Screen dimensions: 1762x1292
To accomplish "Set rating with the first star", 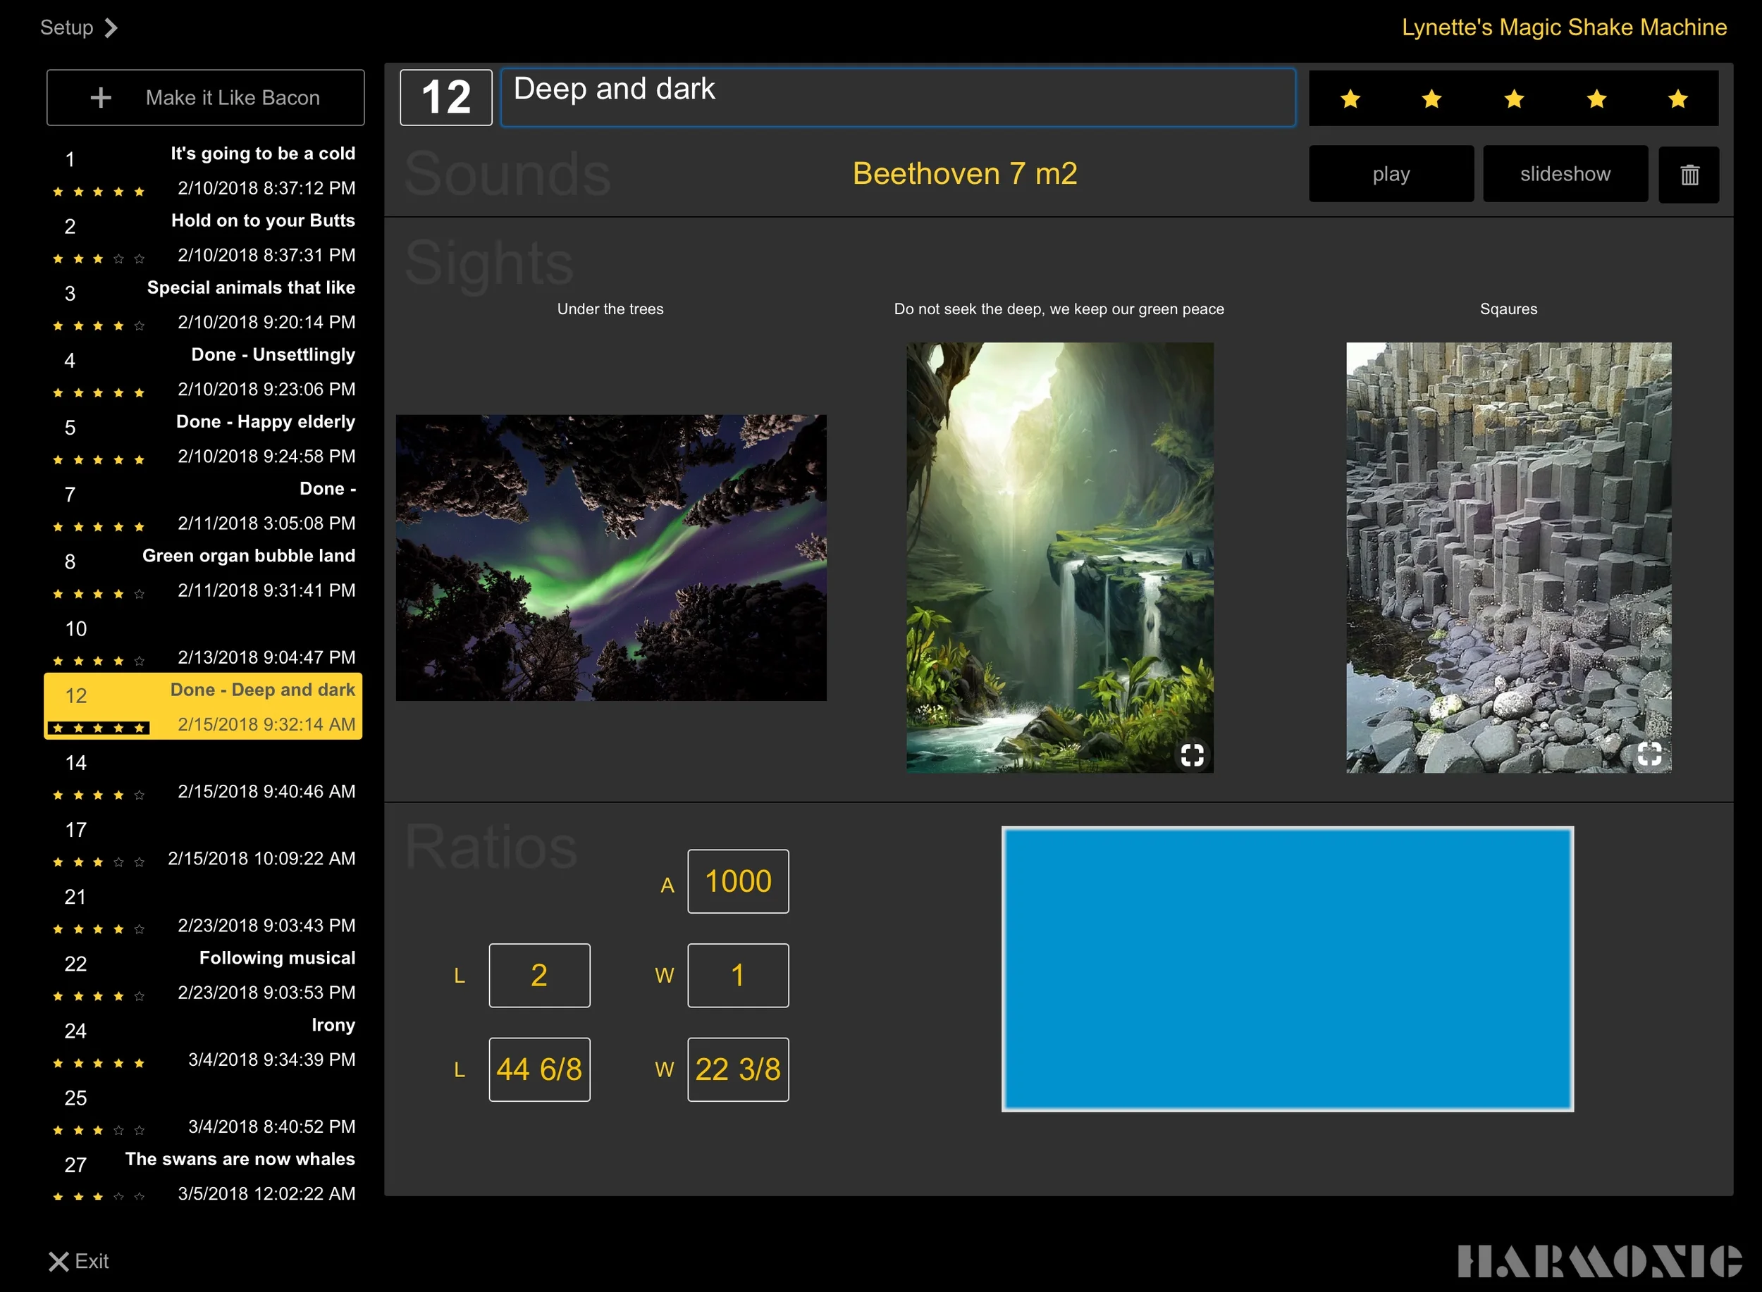I will tap(1350, 99).
